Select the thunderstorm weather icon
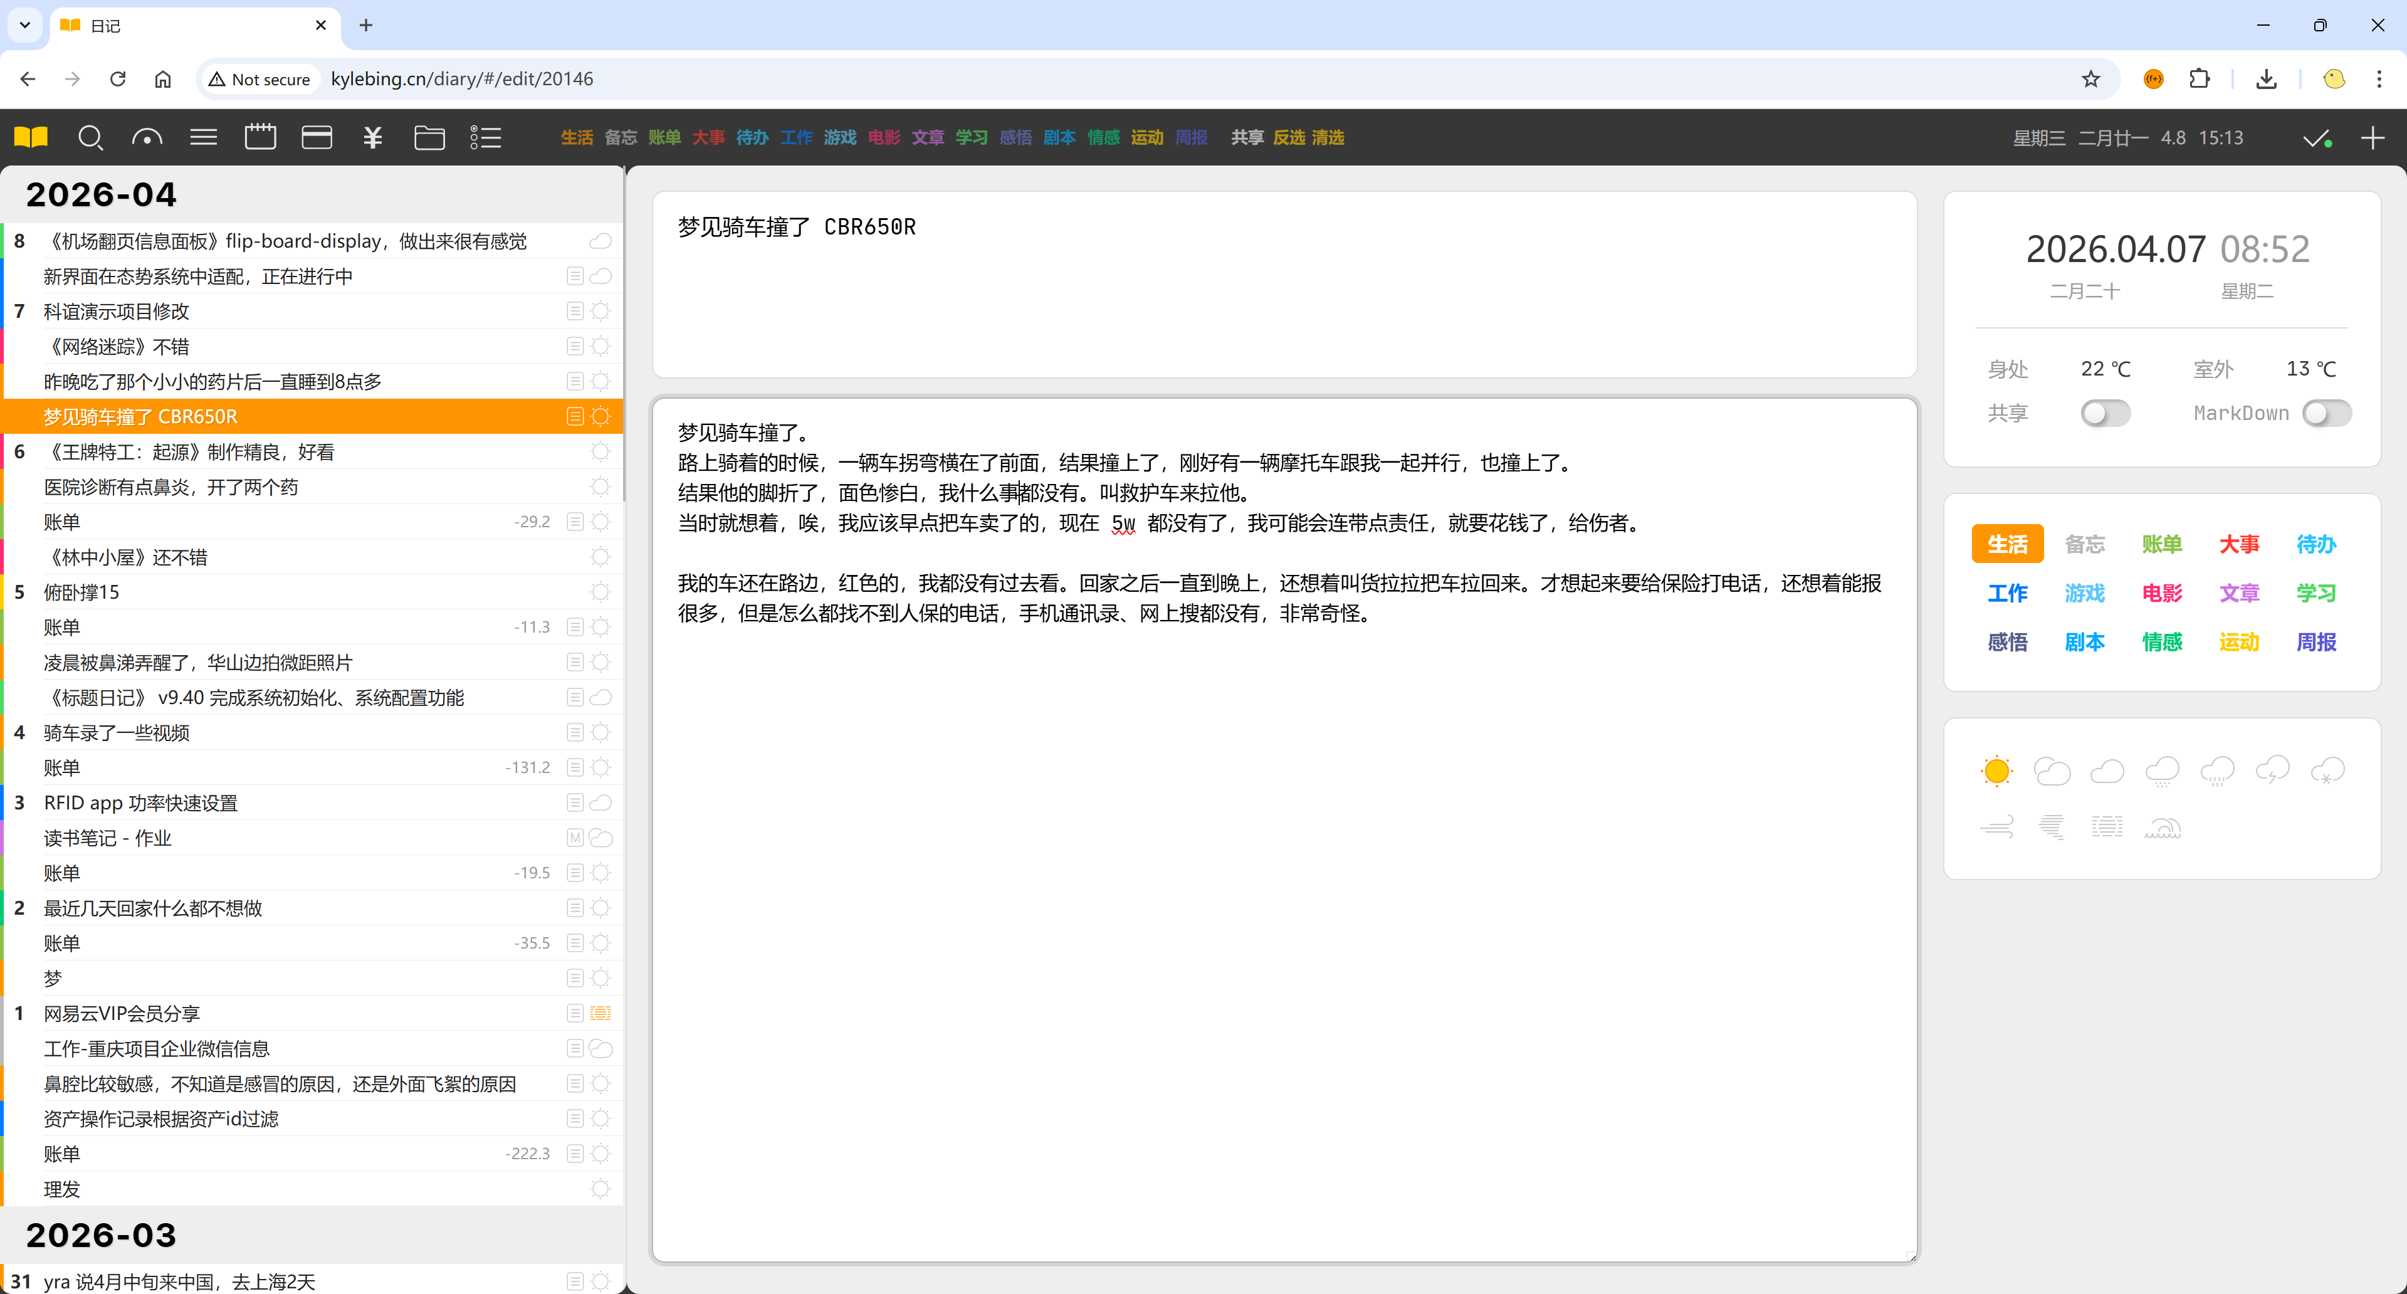The width and height of the screenshot is (2407, 1294). [2272, 771]
